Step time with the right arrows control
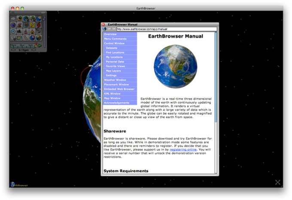292x200 pixels. tap(33, 50)
